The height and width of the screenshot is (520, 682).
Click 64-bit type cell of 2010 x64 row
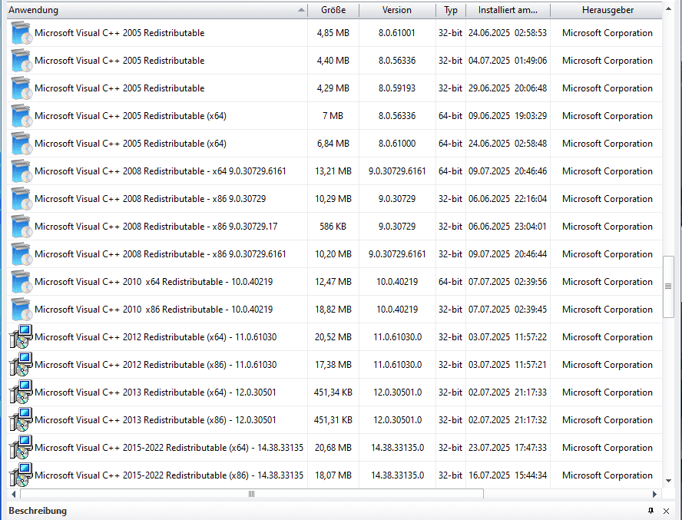(x=450, y=282)
